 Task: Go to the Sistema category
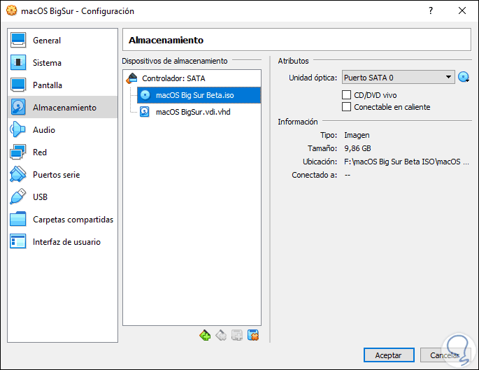coord(47,63)
